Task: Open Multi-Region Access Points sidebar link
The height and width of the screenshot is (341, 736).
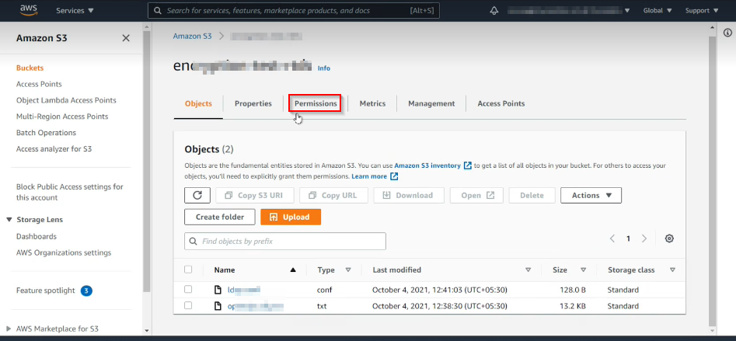Action: 62,117
